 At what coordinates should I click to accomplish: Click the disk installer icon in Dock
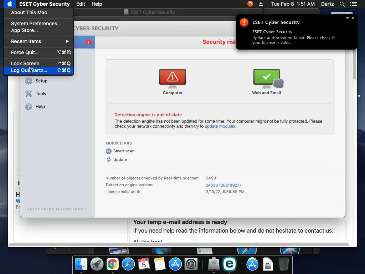(214, 264)
